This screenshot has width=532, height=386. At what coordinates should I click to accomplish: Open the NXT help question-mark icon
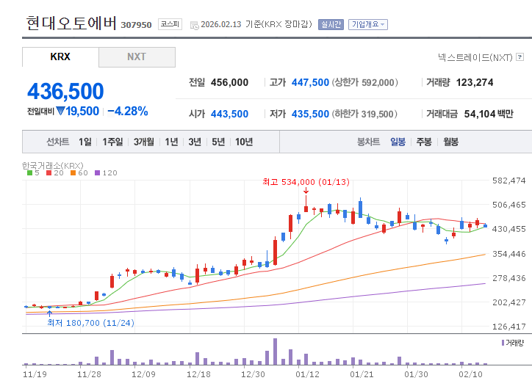click(x=520, y=57)
